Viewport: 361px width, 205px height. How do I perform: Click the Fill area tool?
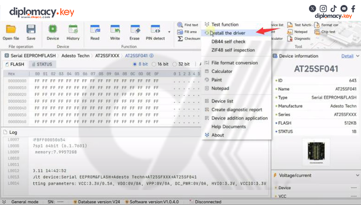[187, 32]
